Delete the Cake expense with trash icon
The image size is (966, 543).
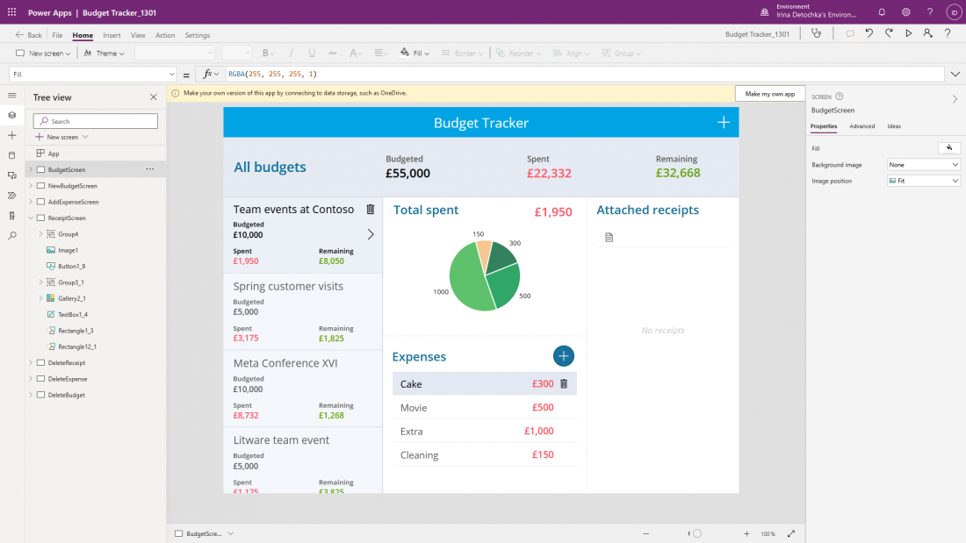click(x=564, y=383)
